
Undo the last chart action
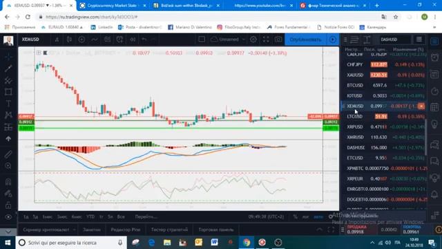[x=144, y=39]
